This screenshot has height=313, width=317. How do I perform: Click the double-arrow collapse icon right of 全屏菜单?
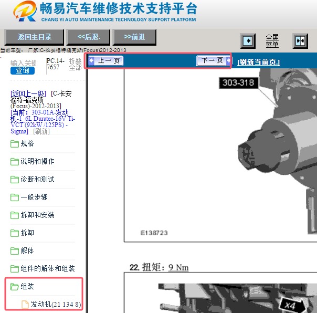300,41
